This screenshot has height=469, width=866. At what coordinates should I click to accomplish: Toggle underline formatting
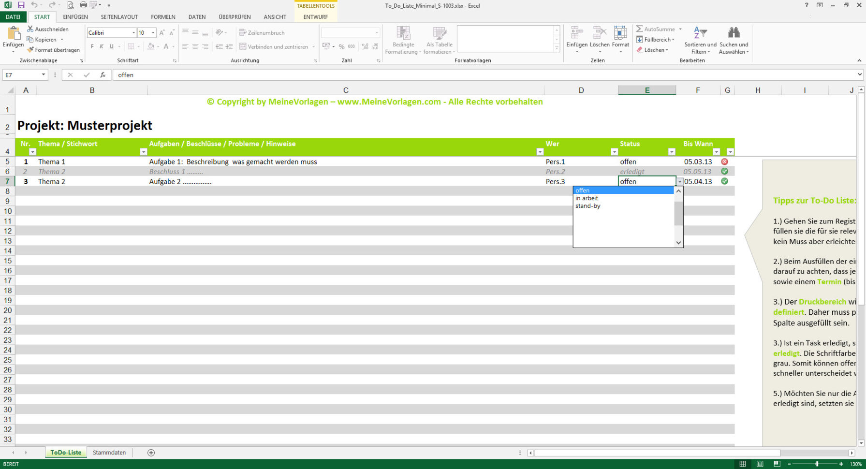(110, 46)
